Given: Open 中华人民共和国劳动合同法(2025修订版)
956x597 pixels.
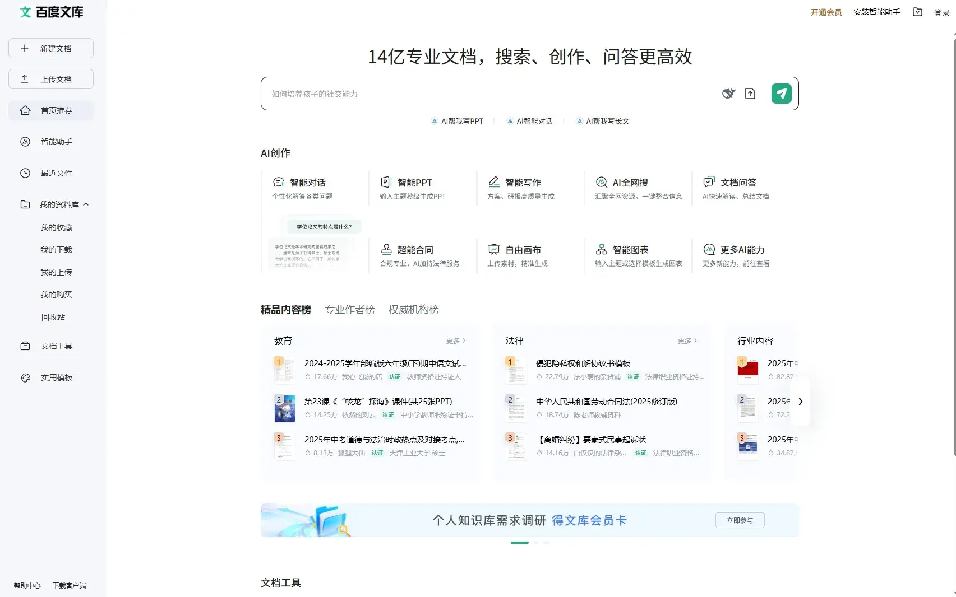Looking at the screenshot, I should point(607,402).
